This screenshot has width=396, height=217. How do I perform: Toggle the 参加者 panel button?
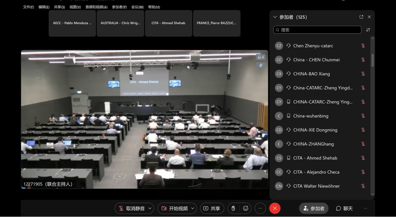314,208
